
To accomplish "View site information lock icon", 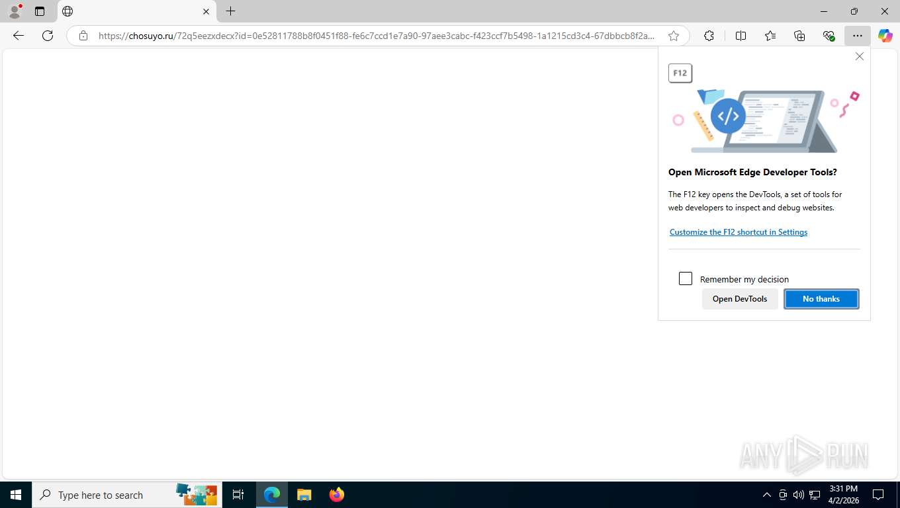I will click(83, 36).
